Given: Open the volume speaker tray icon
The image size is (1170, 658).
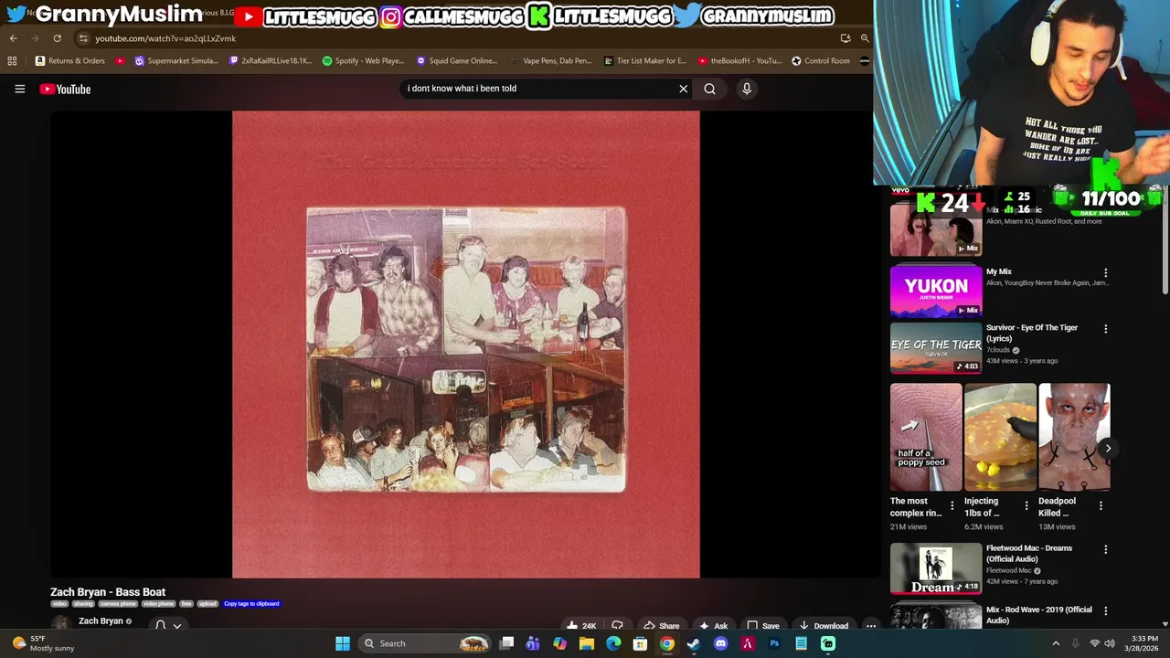Looking at the screenshot, I should (x=1109, y=643).
